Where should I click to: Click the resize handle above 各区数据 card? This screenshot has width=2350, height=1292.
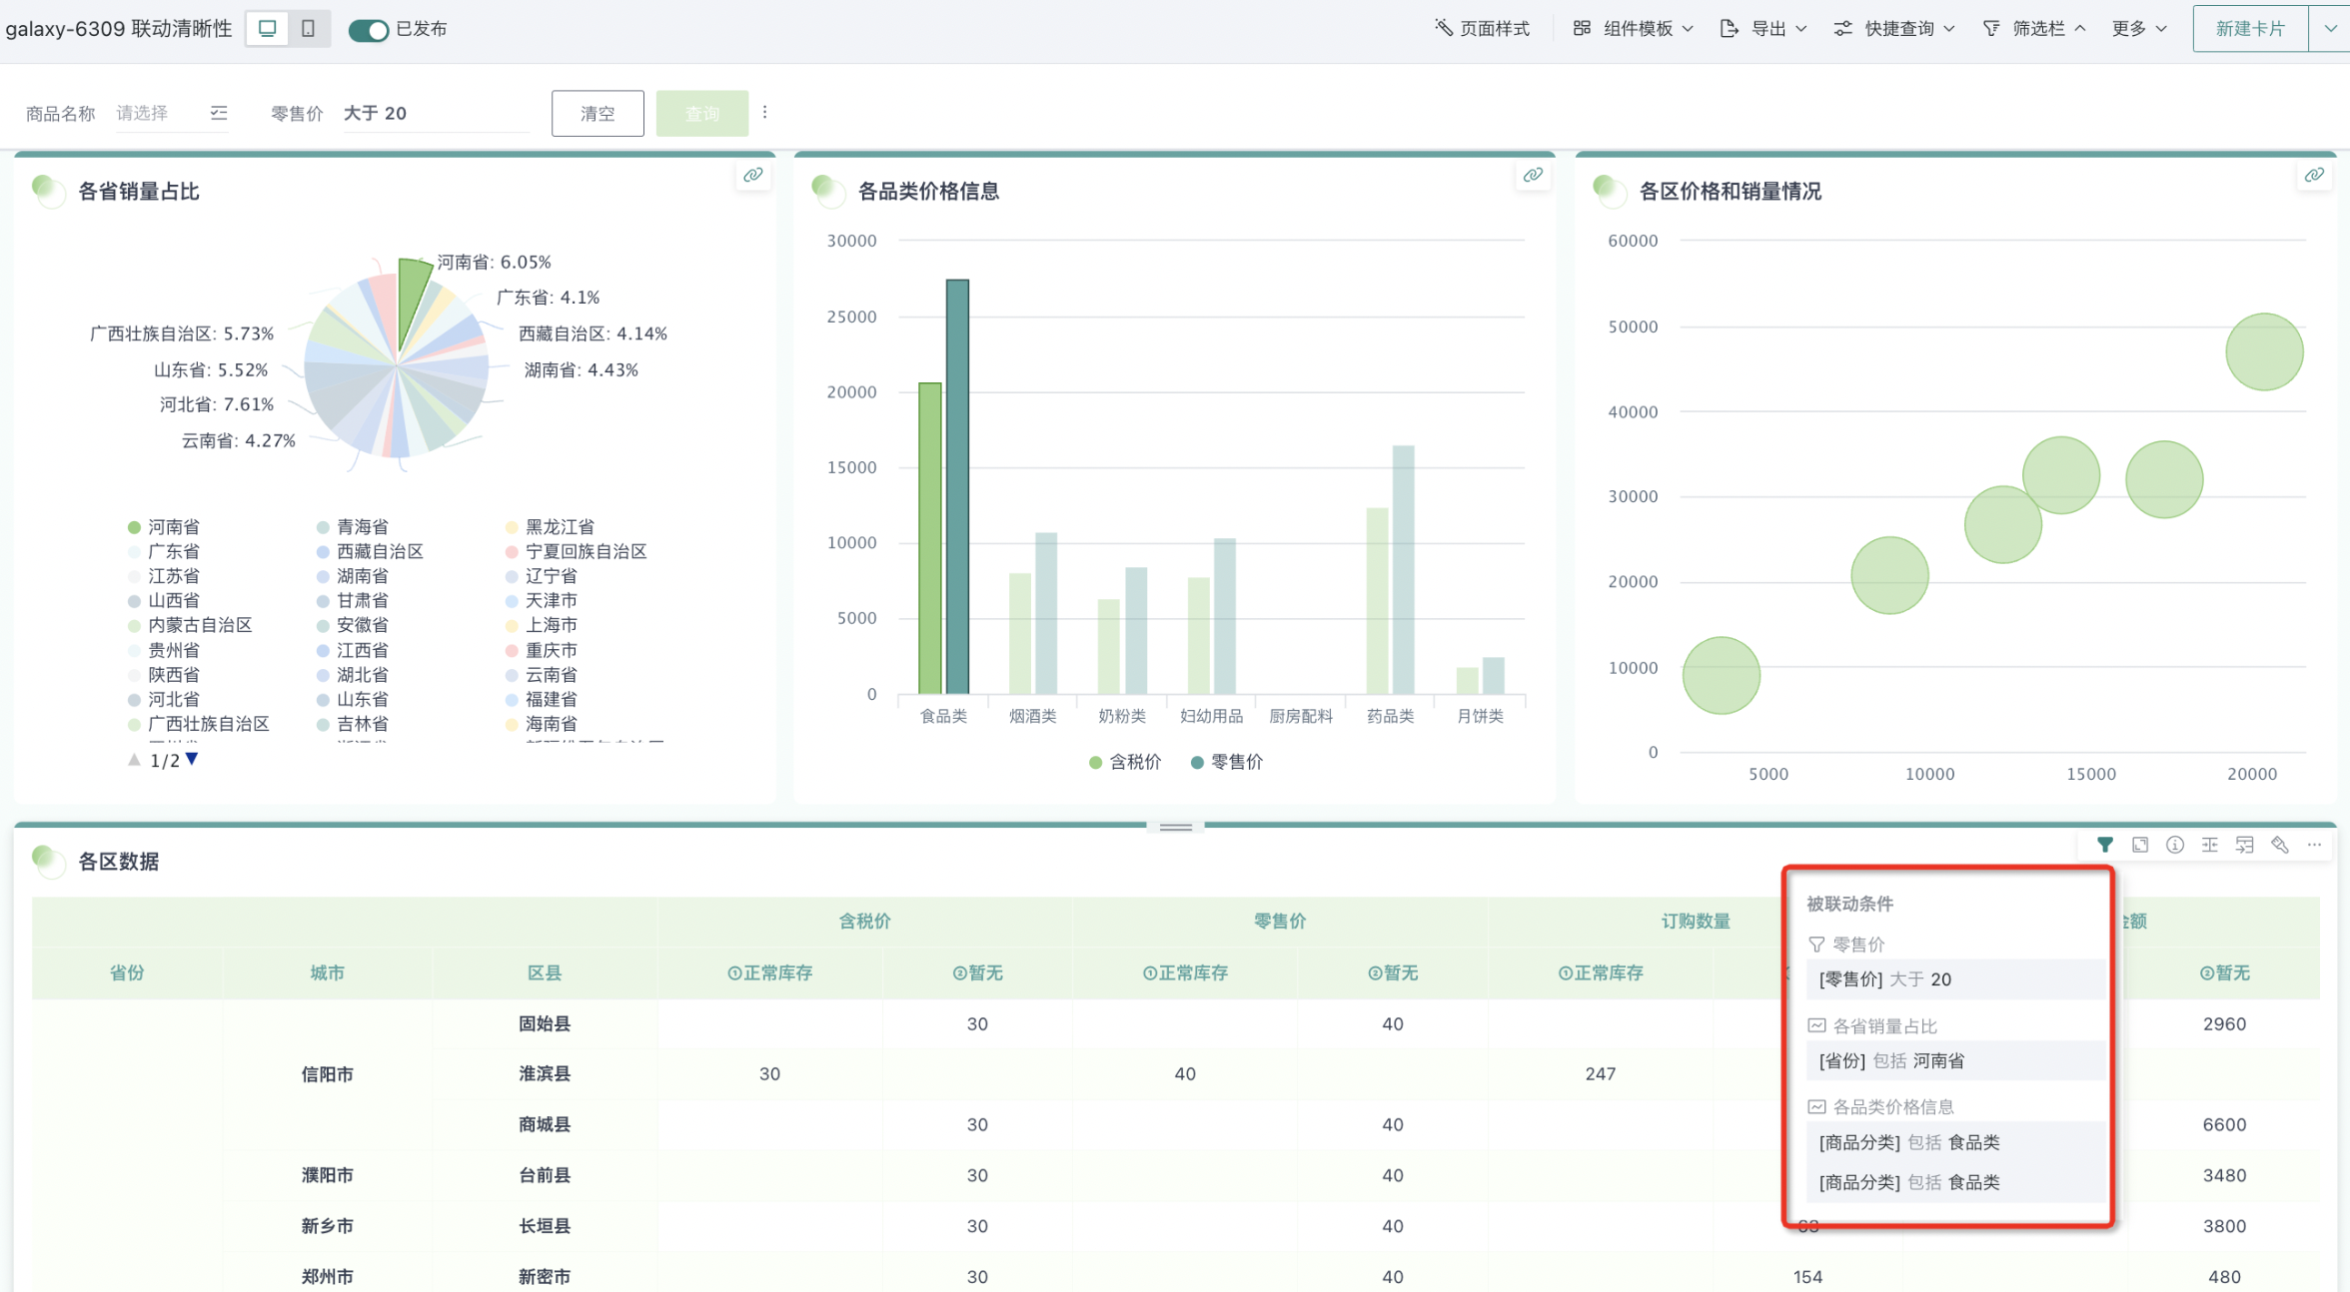1175,827
